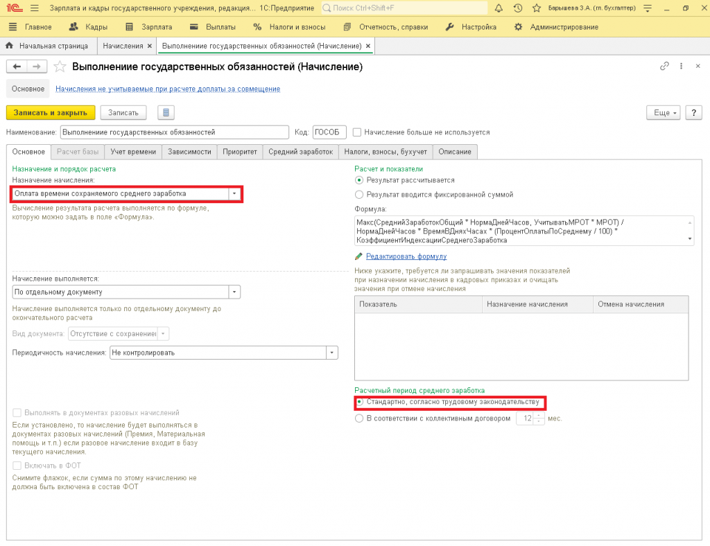This screenshot has height=546, width=710.
Task: Increase months value with stepper arrow
Action: (x=538, y=416)
